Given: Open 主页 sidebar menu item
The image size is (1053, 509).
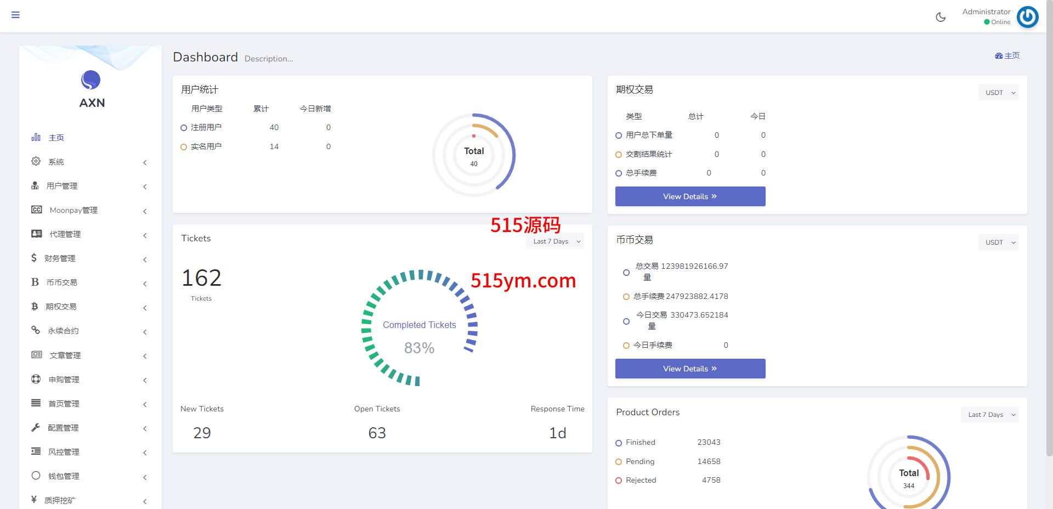Looking at the screenshot, I should (x=56, y=138).
